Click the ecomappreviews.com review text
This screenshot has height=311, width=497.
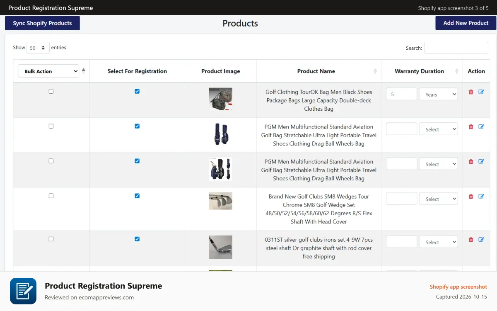tap(89, 297)
